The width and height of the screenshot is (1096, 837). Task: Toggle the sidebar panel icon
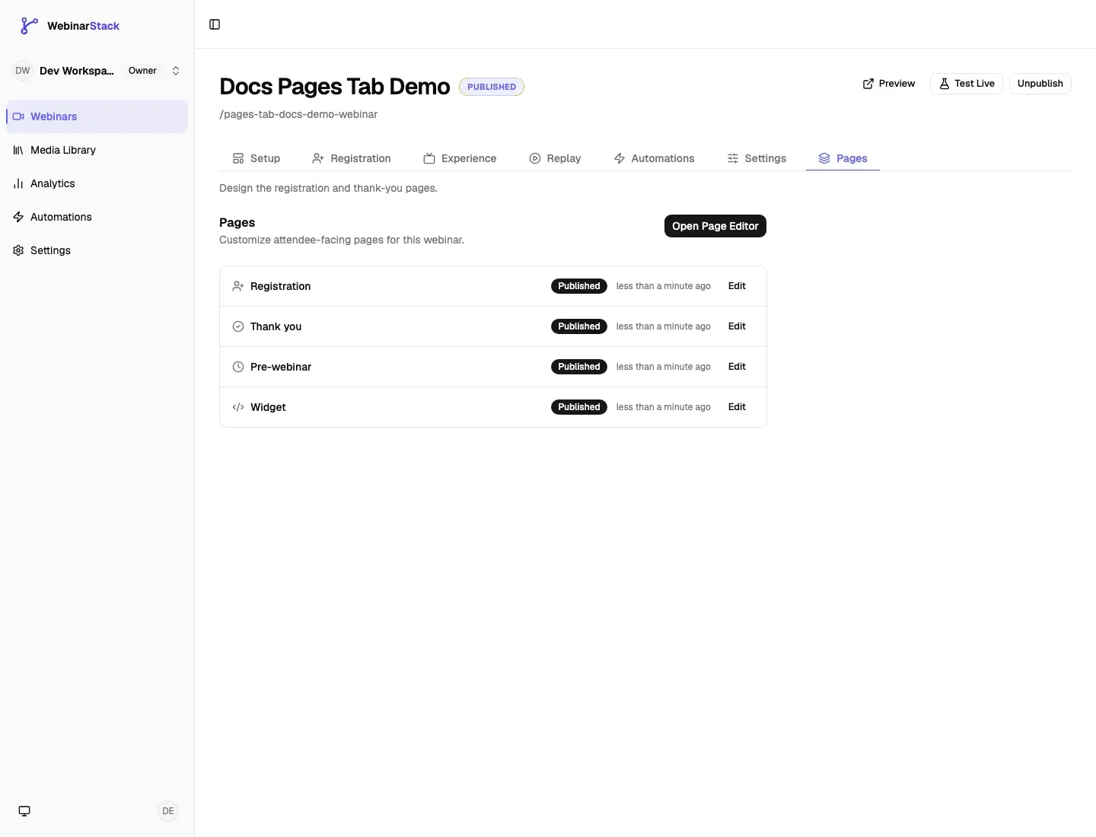click(x=215, y=24)
